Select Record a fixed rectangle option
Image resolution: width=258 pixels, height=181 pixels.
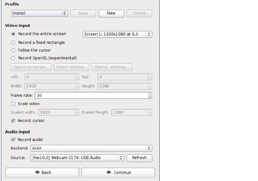click(x=13, y=42)
